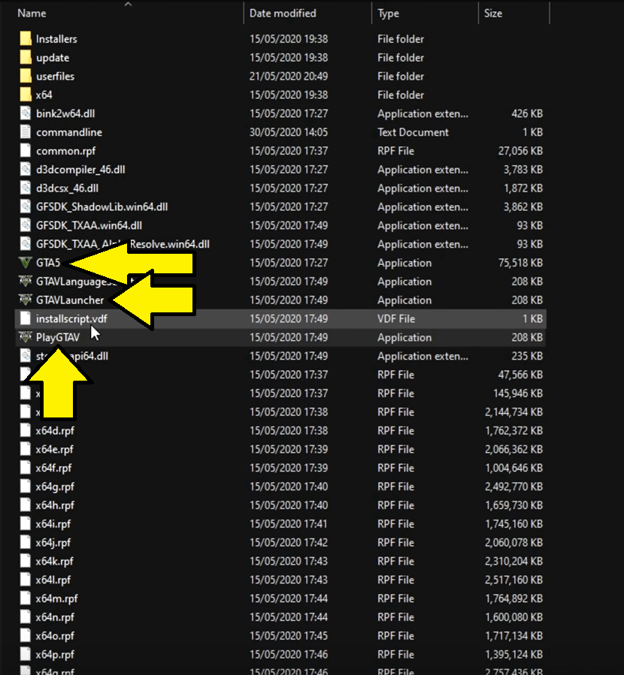Screen dimensions: 624x675
Task: Click the 426 KB size of bink2w64.dll
Action: (x=527, y=113)
